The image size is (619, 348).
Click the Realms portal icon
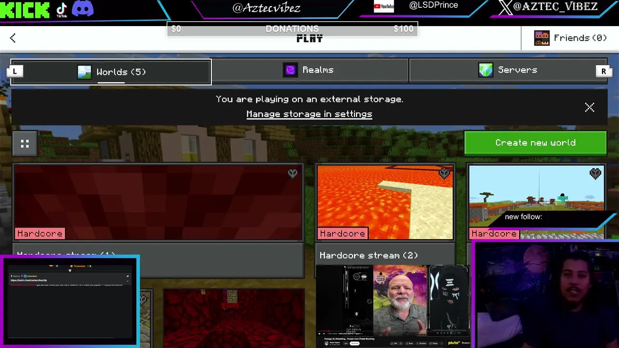290,70
